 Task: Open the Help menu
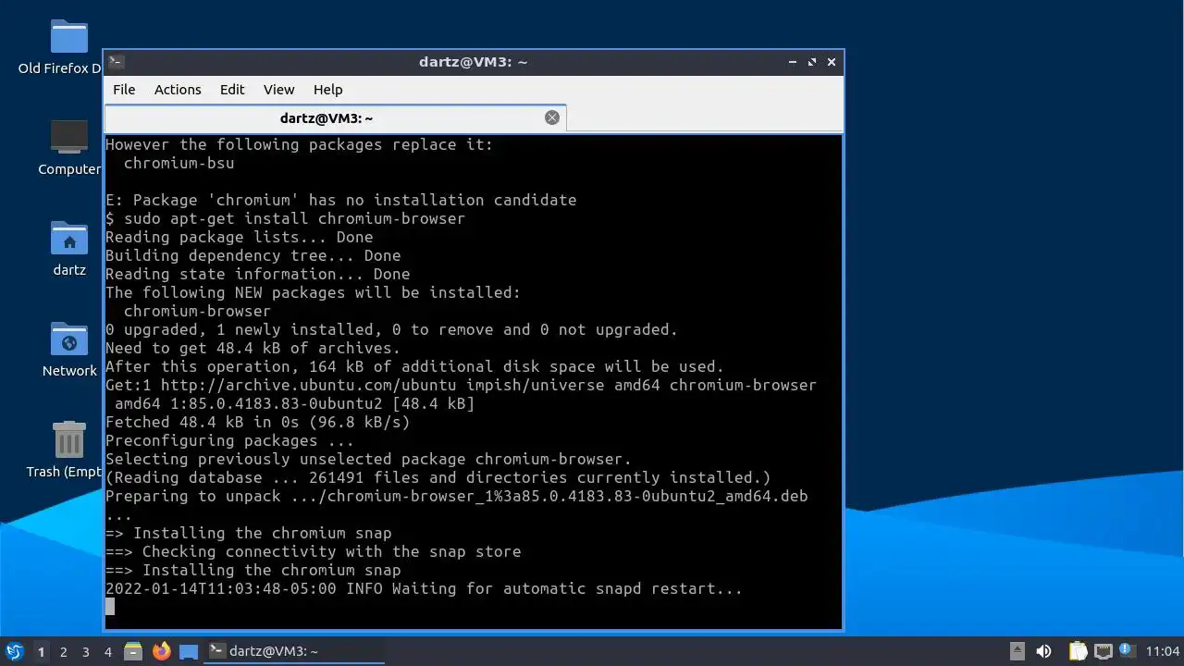coord(328,90)
